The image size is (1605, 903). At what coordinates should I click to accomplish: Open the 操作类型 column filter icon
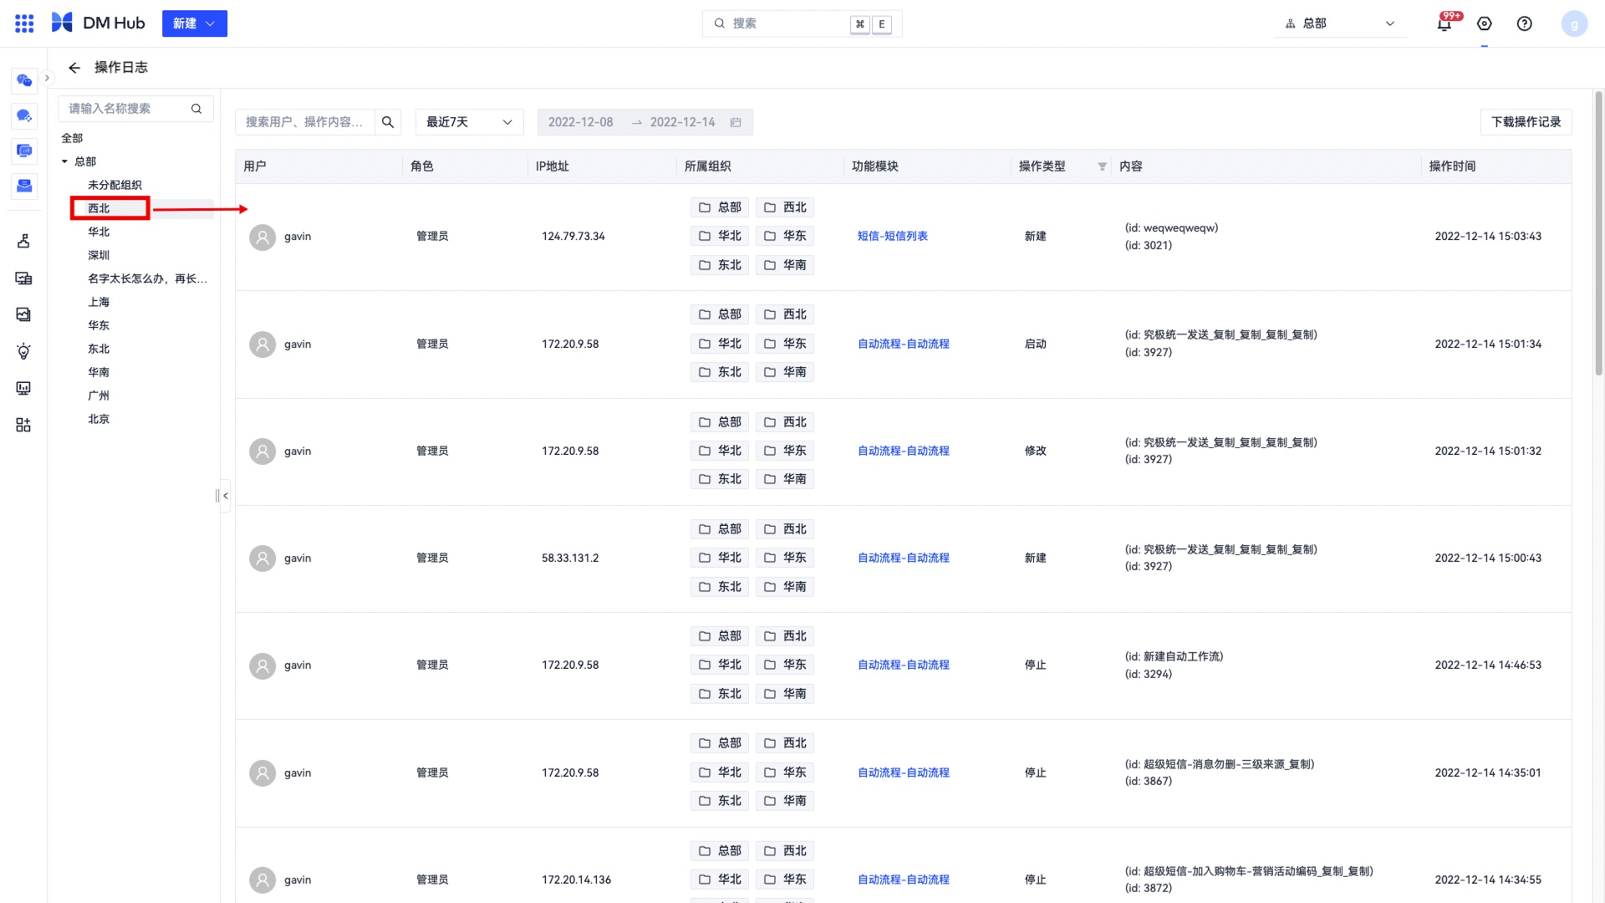(x=1102, y=166)
